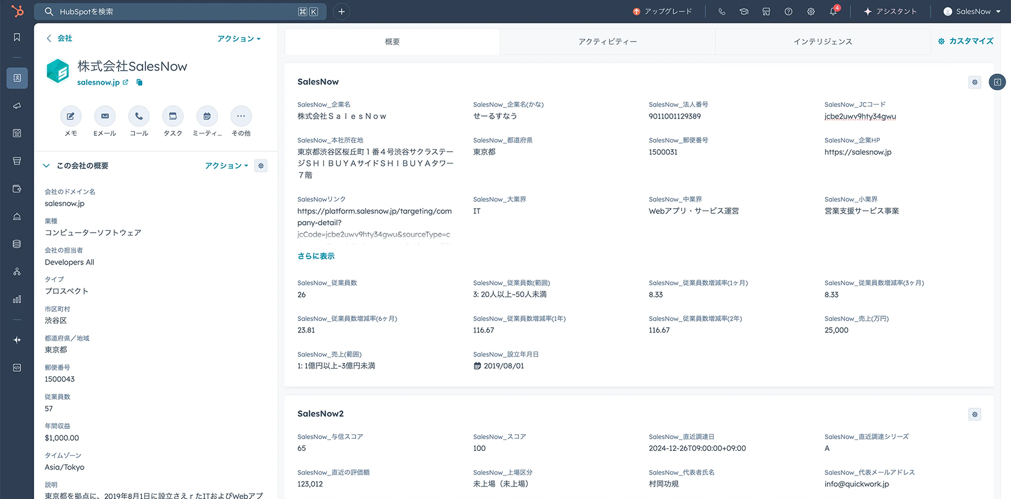
Task: Open the platform.salesnow.jp SalesNow link URL
Action: tap(374, 222)
